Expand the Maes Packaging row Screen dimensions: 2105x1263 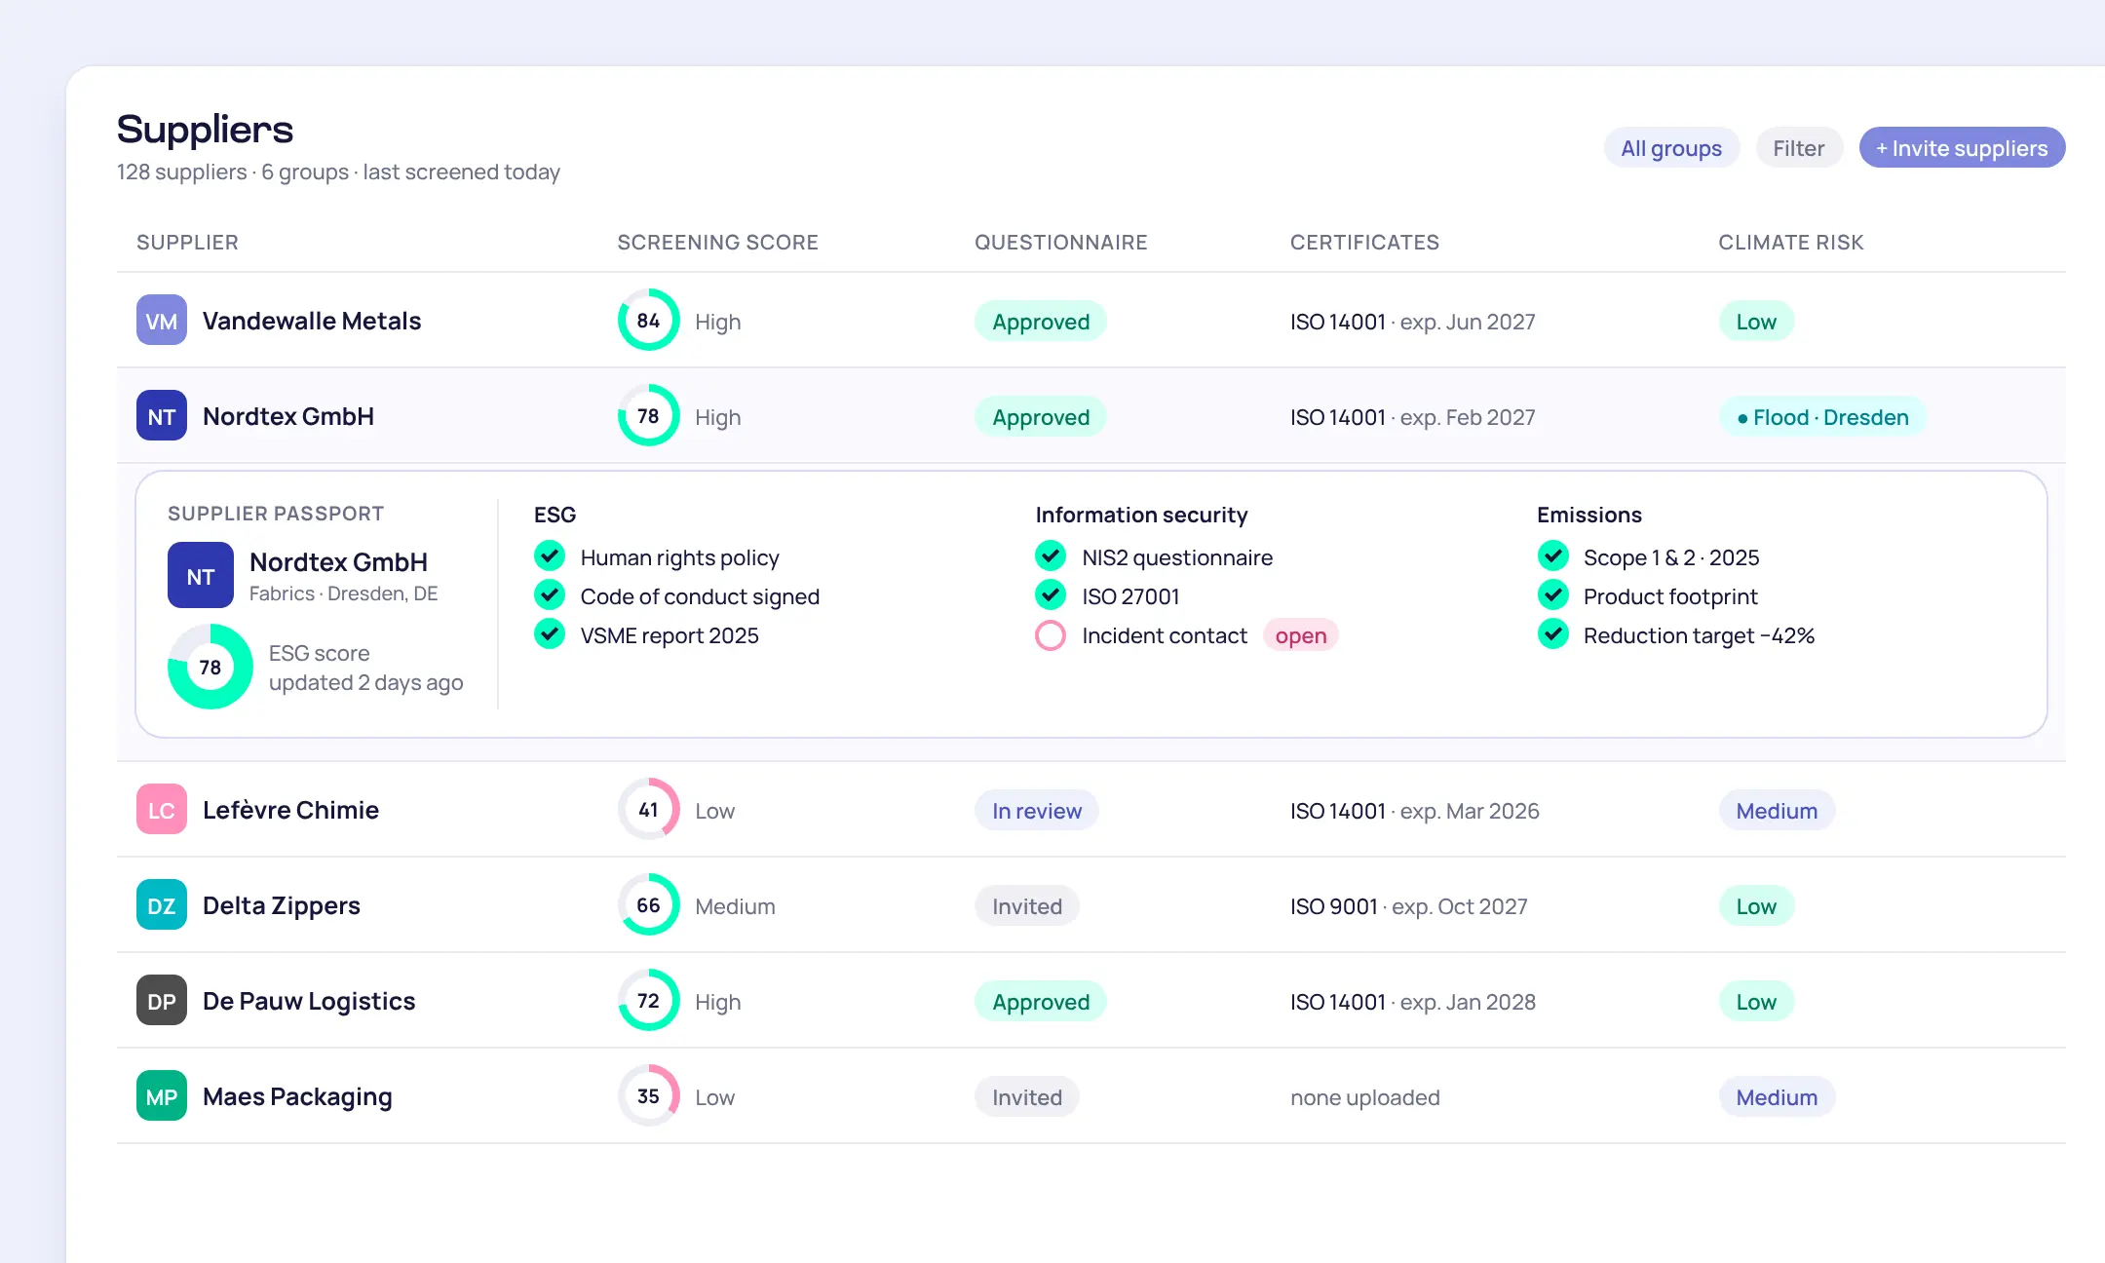[x=1091, y=1096]
